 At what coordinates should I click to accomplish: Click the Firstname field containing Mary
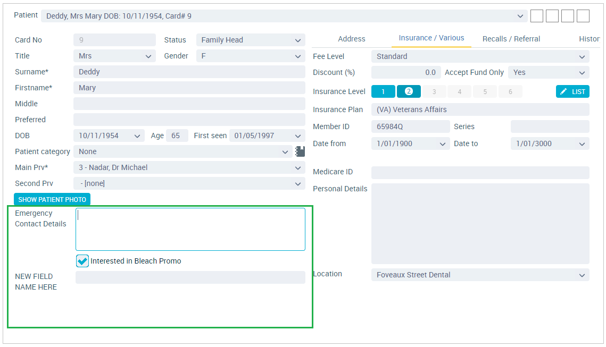[x=189, y=88]
